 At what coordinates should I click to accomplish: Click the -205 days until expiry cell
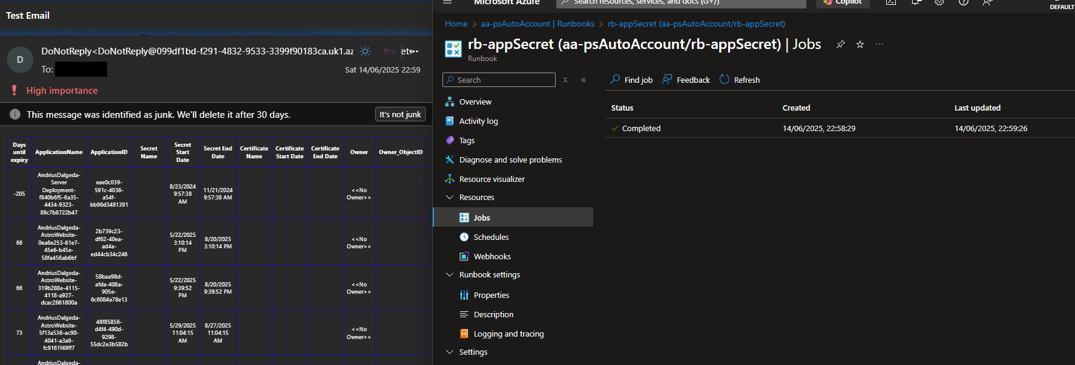(x=19, y=193)
